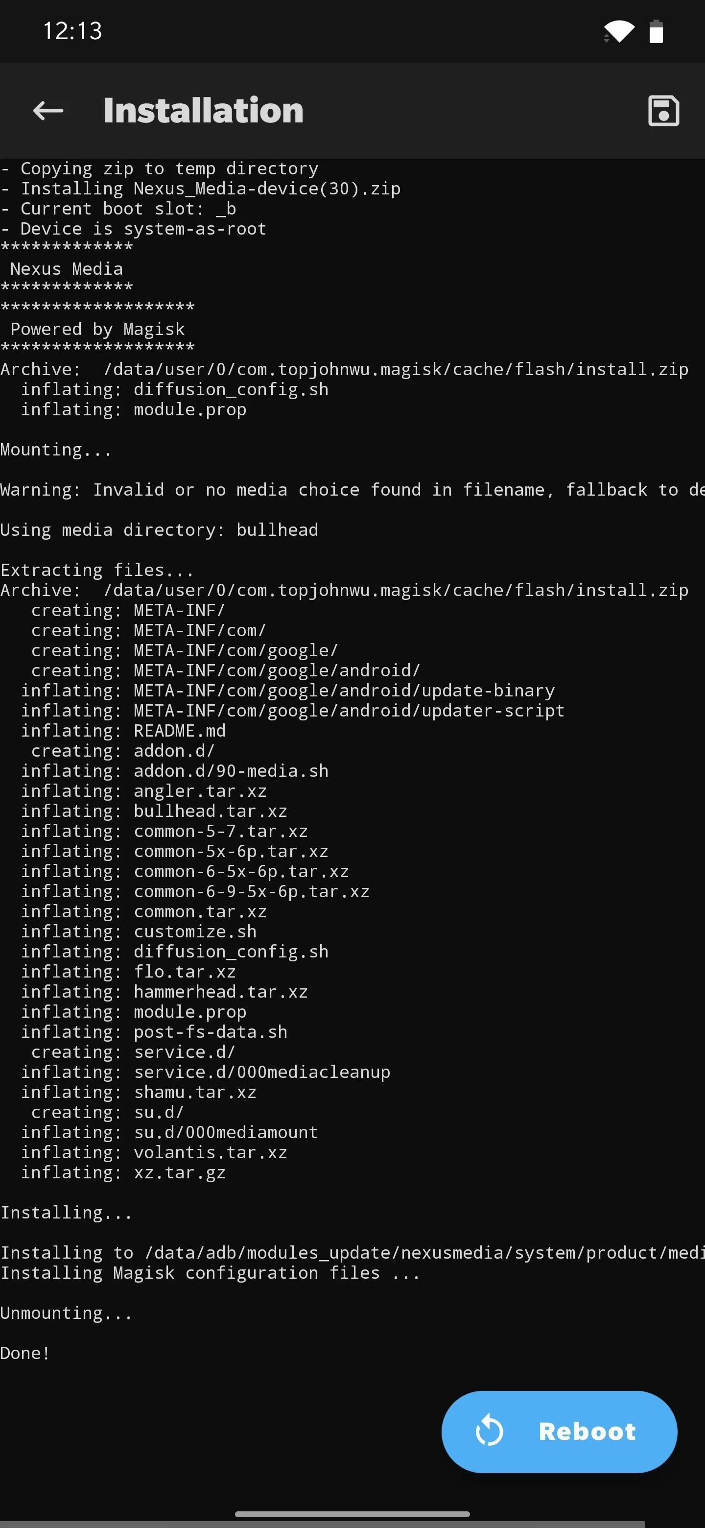Click the circular restart arrow icon
Screen dimensions: 705x1528
pyautogui.click(x=489, y=1432)
